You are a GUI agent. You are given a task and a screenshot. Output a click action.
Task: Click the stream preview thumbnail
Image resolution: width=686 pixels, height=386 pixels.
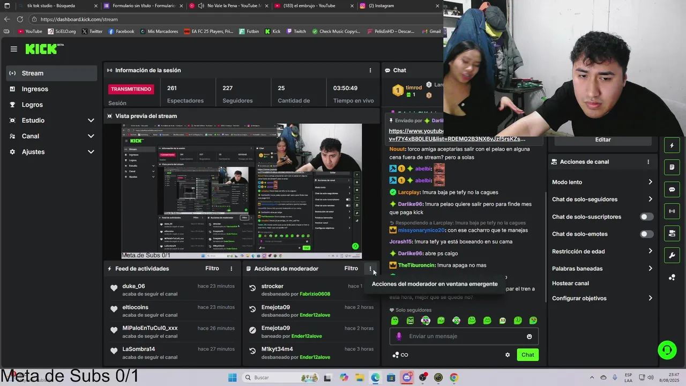pyautogui.click(x=242, y=191)
